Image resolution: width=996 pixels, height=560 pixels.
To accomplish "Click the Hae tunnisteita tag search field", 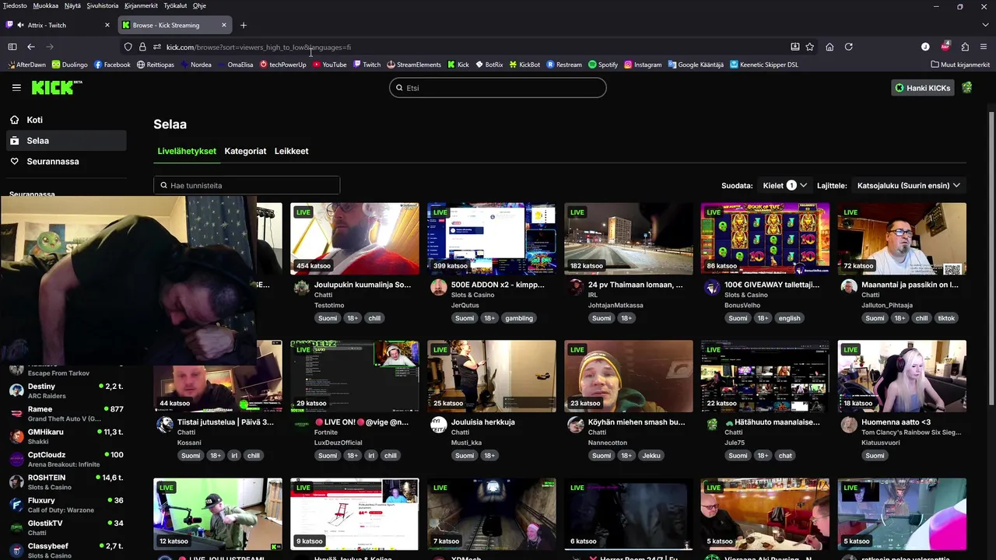I will 247,185.
